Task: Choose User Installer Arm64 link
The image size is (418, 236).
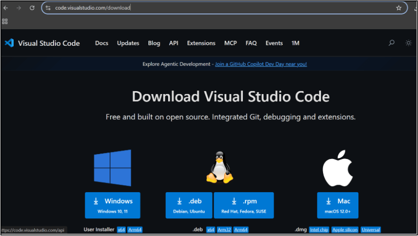Action: point(135,229)
